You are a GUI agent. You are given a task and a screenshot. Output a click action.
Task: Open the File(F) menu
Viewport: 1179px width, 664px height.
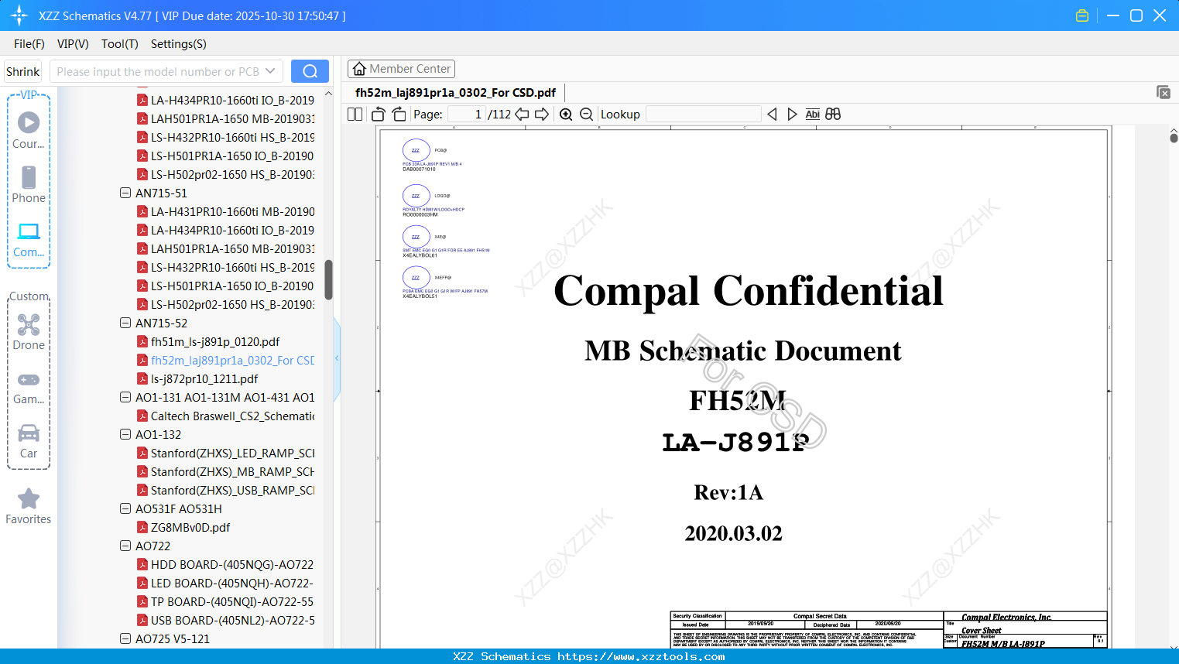click(x=29, y=44)
